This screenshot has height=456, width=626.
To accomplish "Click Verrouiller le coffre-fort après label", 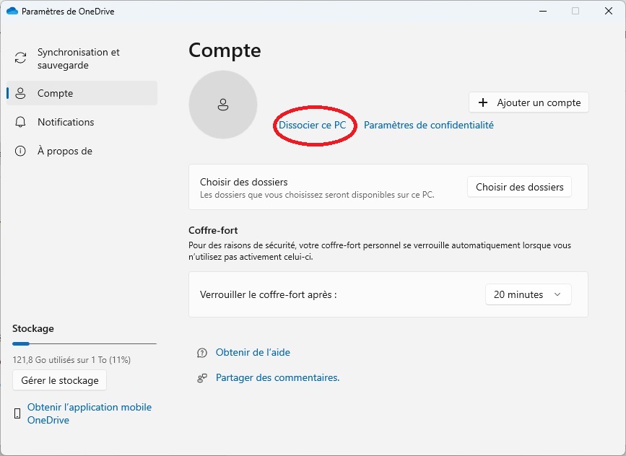I will pos(269,295).
